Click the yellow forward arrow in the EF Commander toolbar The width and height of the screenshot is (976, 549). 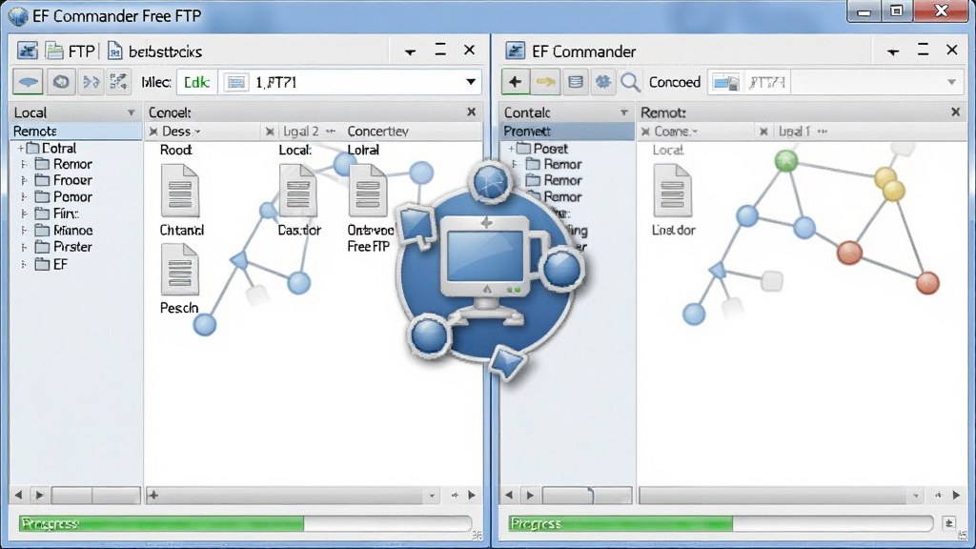pyautogui.click(x=545, y=82)
